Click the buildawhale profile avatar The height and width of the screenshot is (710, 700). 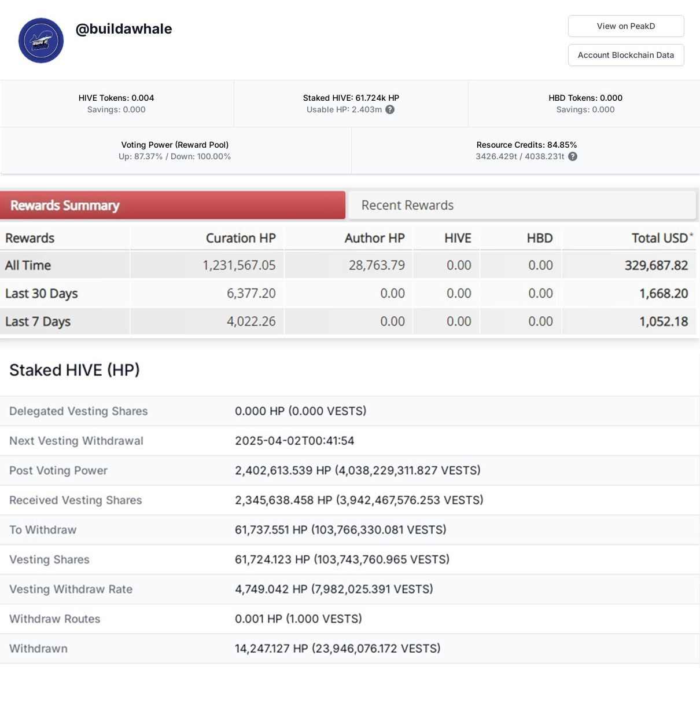tap(41, 41)
